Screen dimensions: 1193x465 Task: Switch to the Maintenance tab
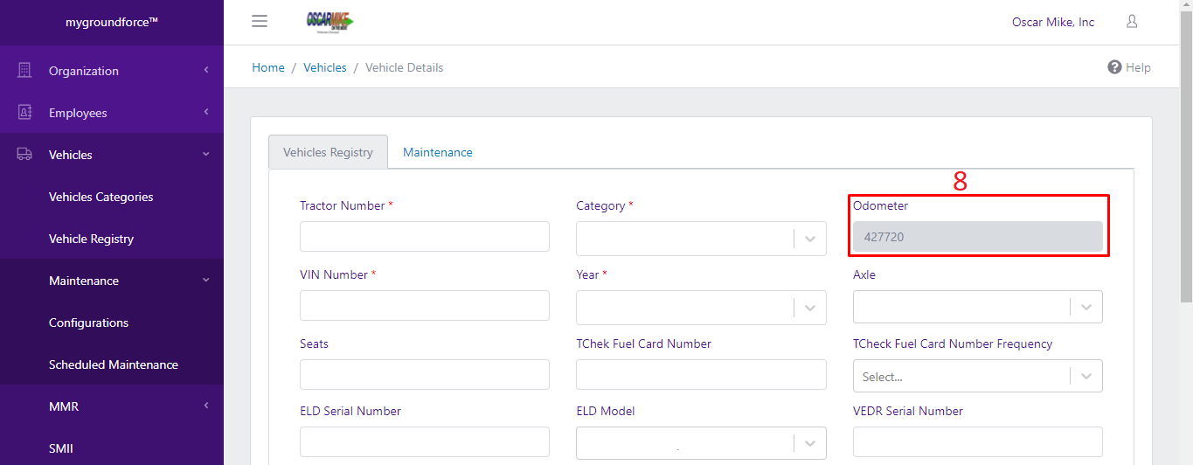click(x=438, y=152)
